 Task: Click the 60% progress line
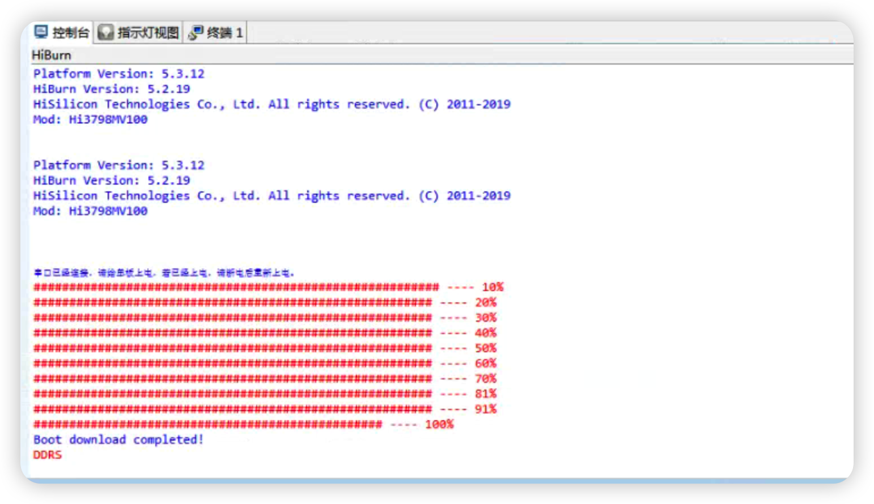(265, 364)
